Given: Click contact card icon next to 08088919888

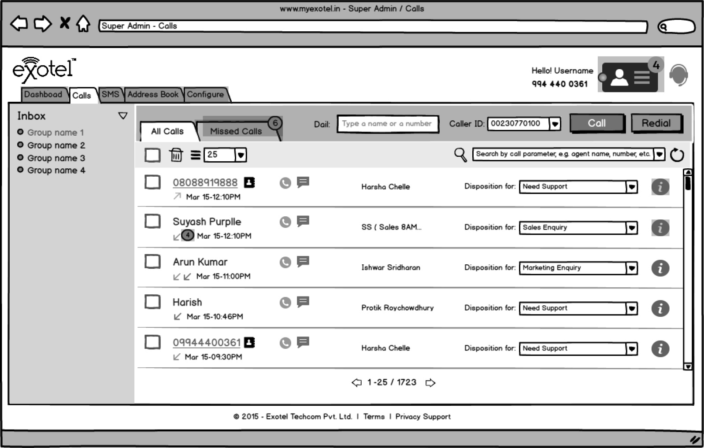Looking at the screenshot, I should 249,182.
